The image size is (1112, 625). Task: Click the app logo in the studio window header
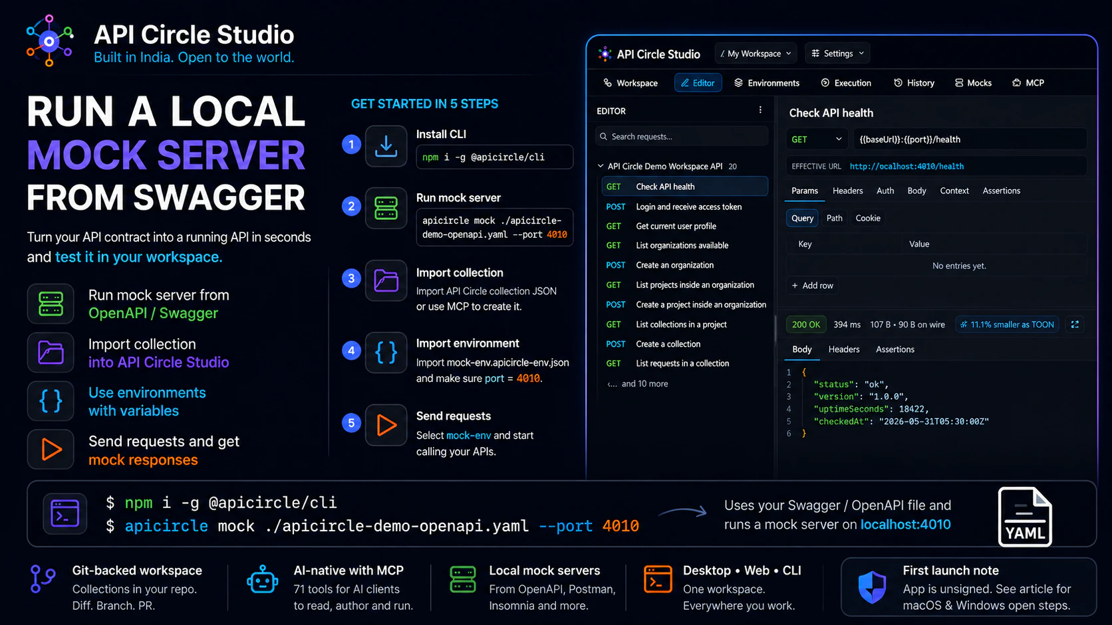(x=605, y=54)
